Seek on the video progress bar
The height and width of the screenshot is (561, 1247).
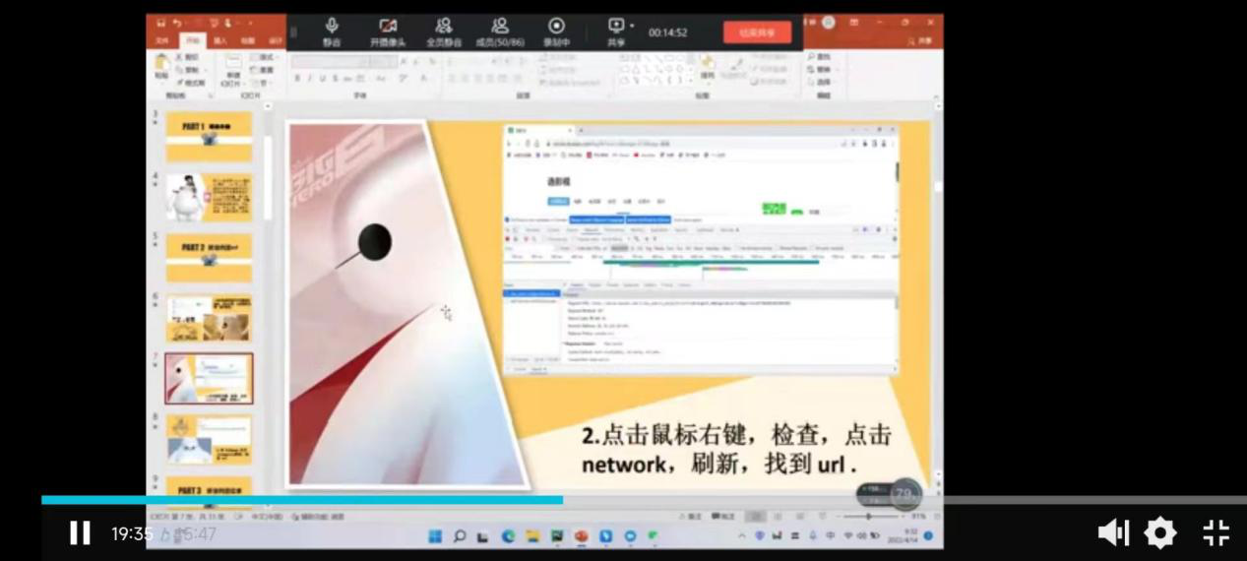pyautogui.click(x=644, y=500)
